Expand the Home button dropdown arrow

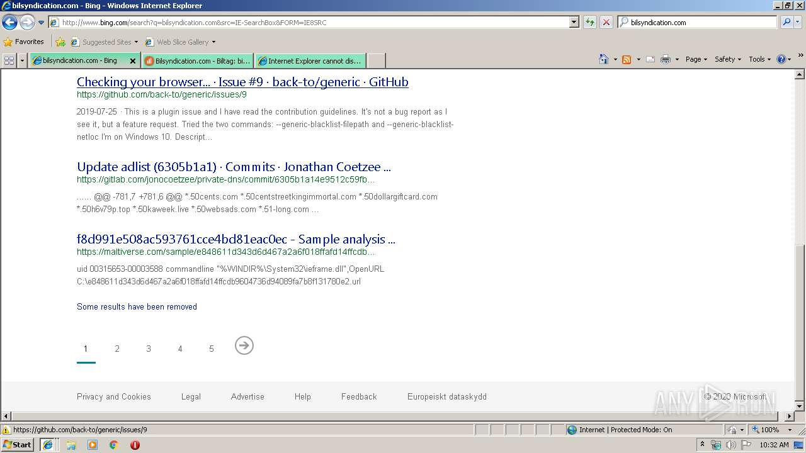click(615, 59)
